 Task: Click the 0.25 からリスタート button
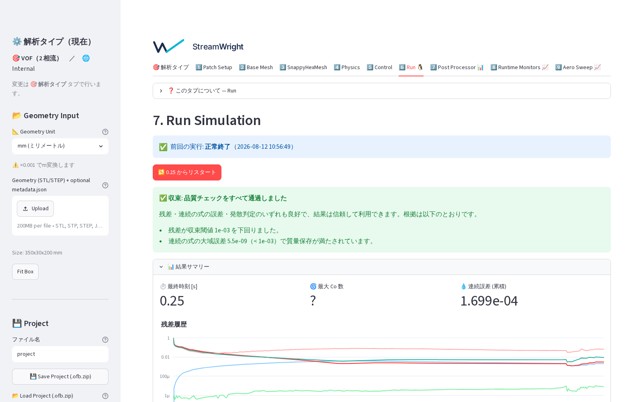(x=187, y=172)
